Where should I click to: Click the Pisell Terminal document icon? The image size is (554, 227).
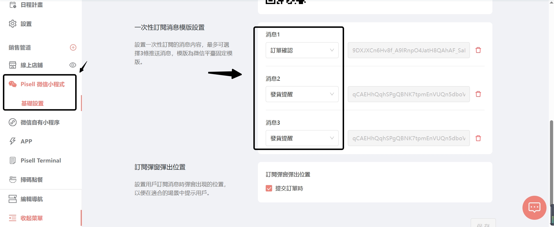13,160
